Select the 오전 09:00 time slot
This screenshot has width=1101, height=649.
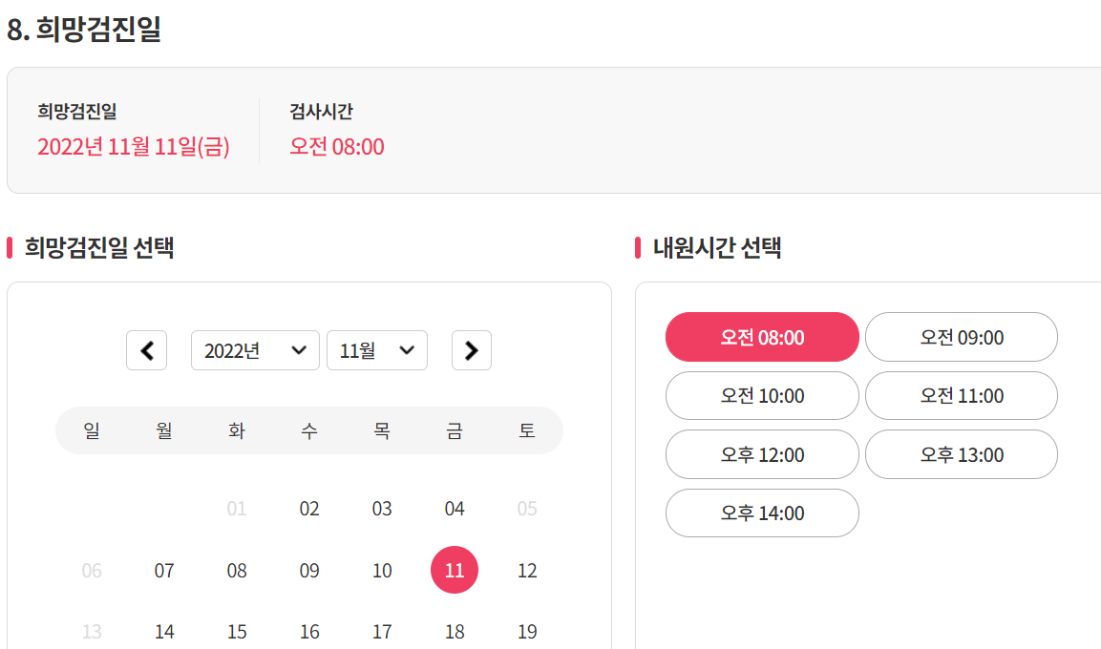961,337
